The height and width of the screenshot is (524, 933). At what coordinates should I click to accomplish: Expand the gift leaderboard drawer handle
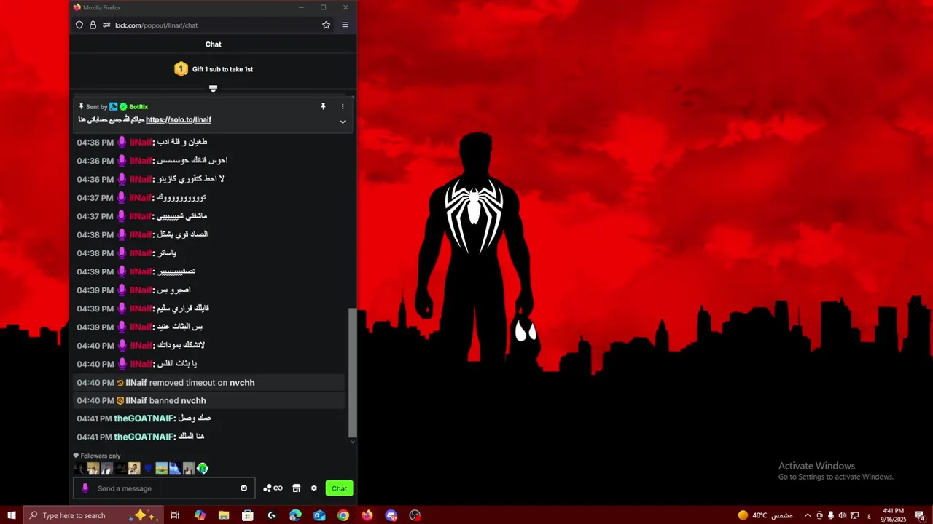coord(213,89)
